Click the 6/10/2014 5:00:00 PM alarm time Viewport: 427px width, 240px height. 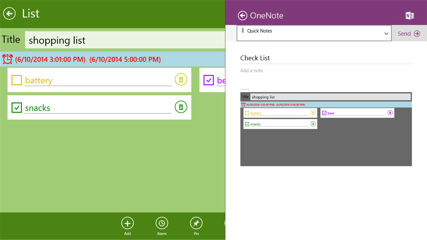click(x=125, y=60)
